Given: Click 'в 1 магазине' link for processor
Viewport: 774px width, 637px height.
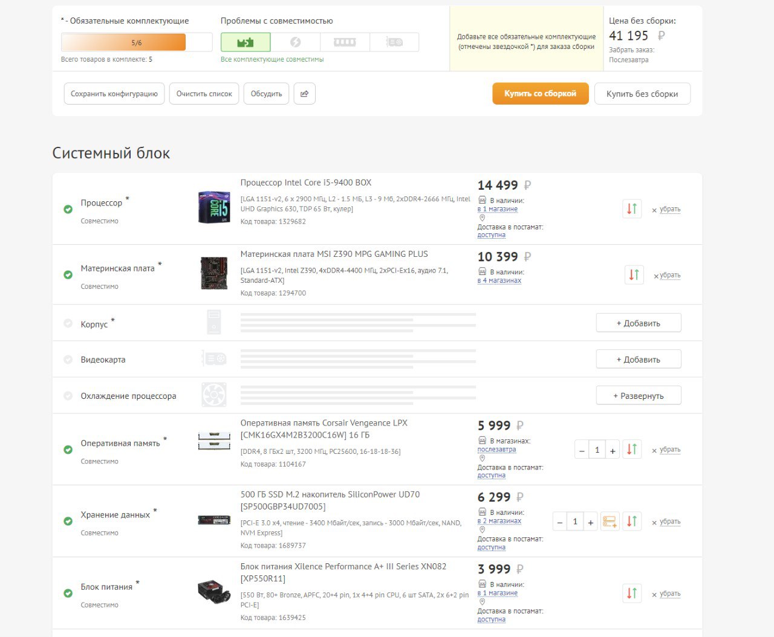Looking at the screenshot, I should coord(498,209).
